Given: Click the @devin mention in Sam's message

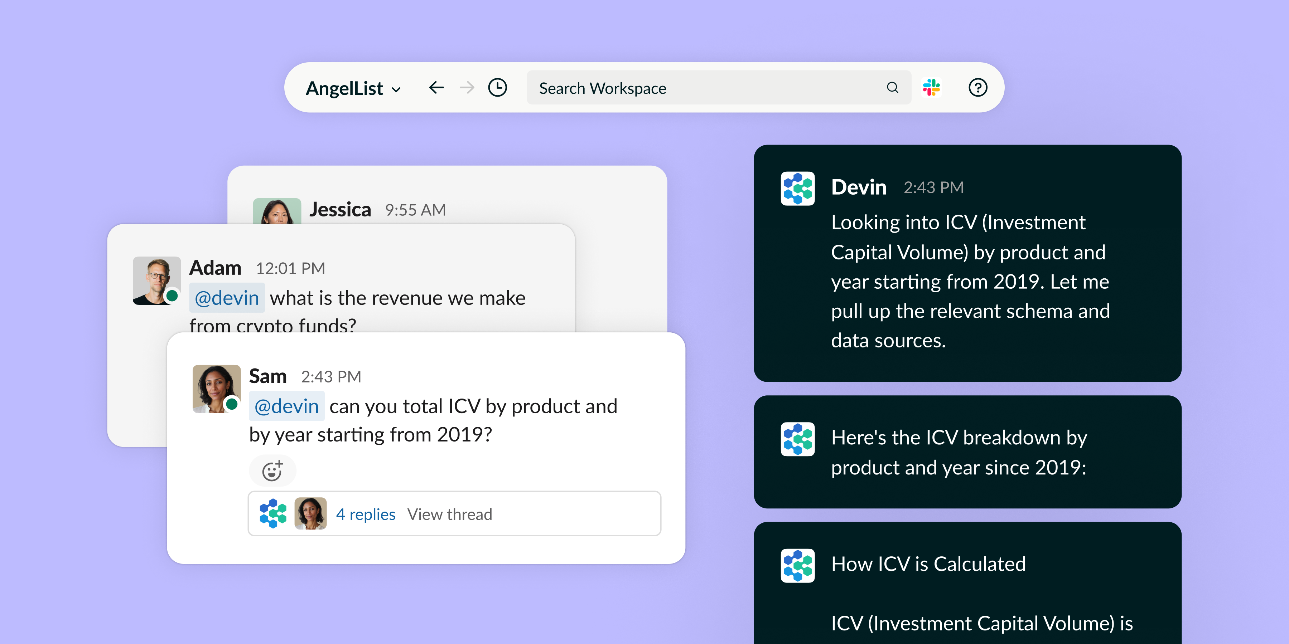Looking at the screenshot, I should (x=287, y=406).
